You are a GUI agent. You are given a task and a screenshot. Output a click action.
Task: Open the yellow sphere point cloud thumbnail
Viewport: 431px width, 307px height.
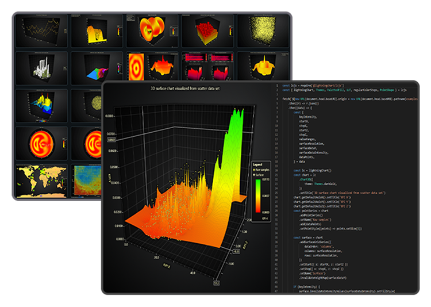tap(86, 106)
